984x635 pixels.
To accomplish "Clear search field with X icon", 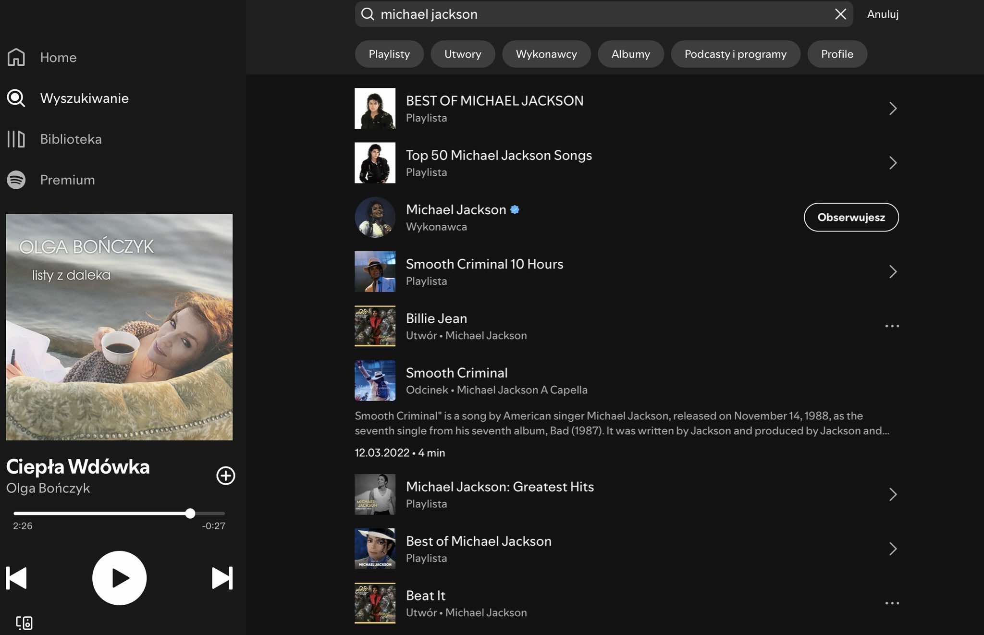I will (x=840, y=14).
